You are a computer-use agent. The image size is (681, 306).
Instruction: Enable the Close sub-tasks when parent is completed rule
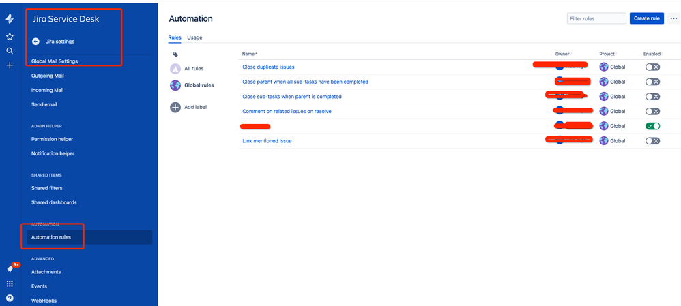tap(652, 96)
